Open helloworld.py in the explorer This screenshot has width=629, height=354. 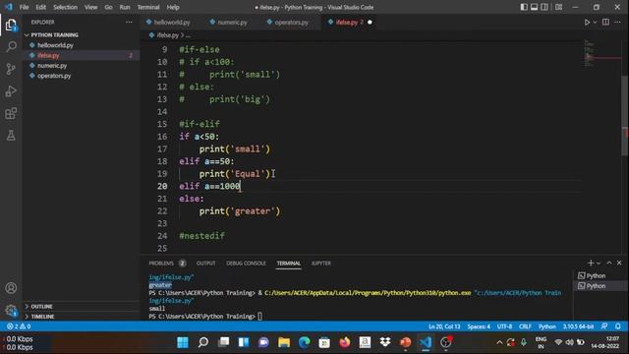click(55, 45)
